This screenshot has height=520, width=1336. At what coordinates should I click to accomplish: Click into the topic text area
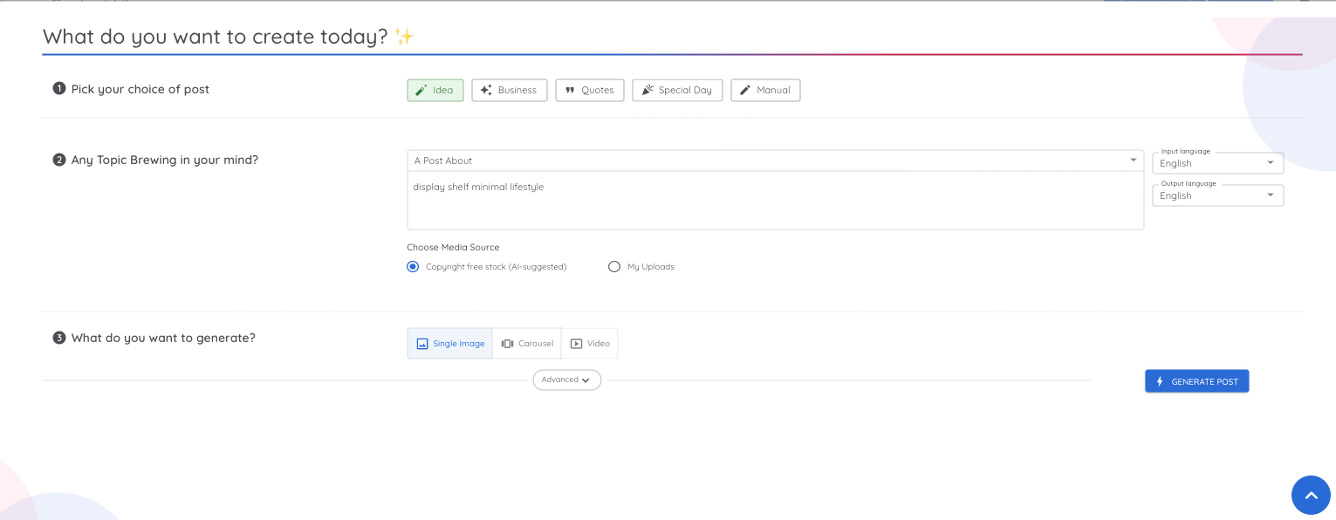(776, 201)
